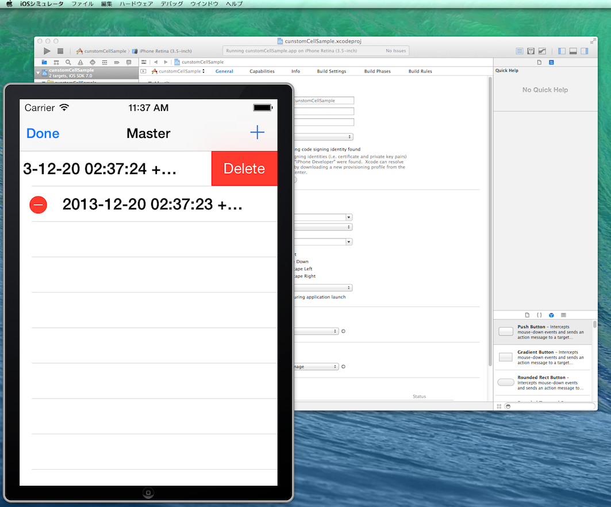Screen dimensions: 611x507
Task: Toggle the Utilities pane visibility
Action: coord(585,51)
